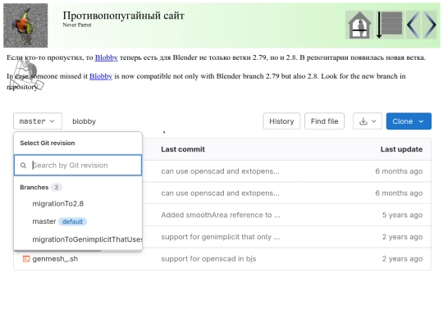Click the dropdown horizontal scrollbar
443x332 pixels.
click(x=57, y=250)
